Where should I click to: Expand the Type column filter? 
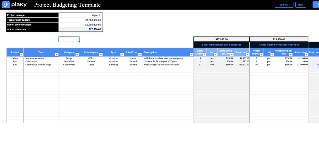(122, 55)
